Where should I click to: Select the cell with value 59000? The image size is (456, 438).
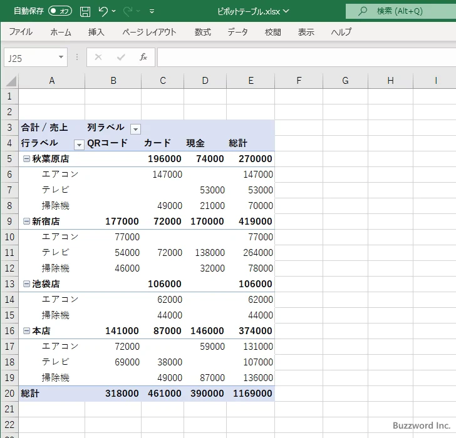click(x=205, y=347)
